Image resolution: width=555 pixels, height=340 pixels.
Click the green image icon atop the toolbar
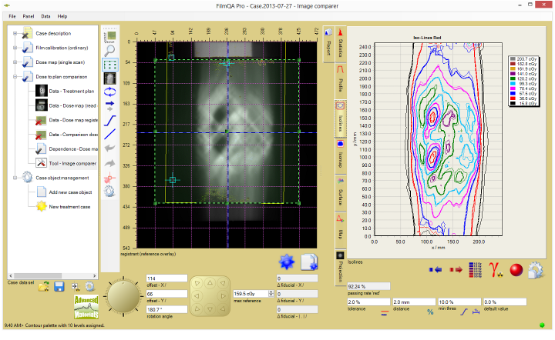[109, 36]
